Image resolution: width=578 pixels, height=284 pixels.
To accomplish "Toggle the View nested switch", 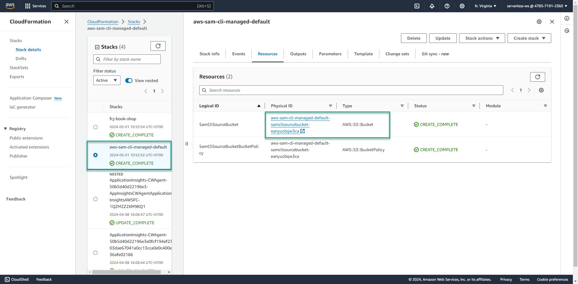I will (129, 81).
